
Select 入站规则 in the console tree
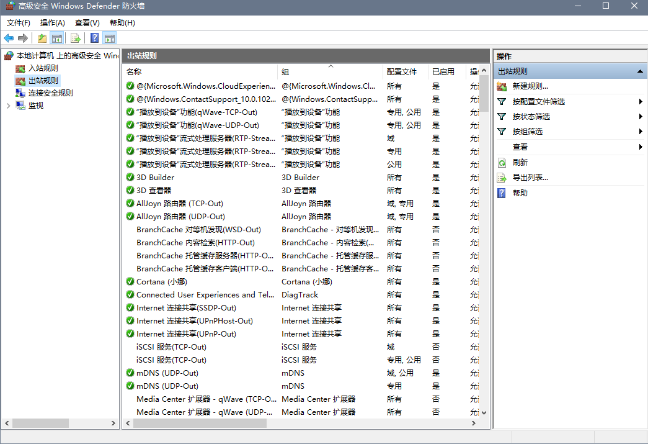pyautogui.click(x=43, y=68)
